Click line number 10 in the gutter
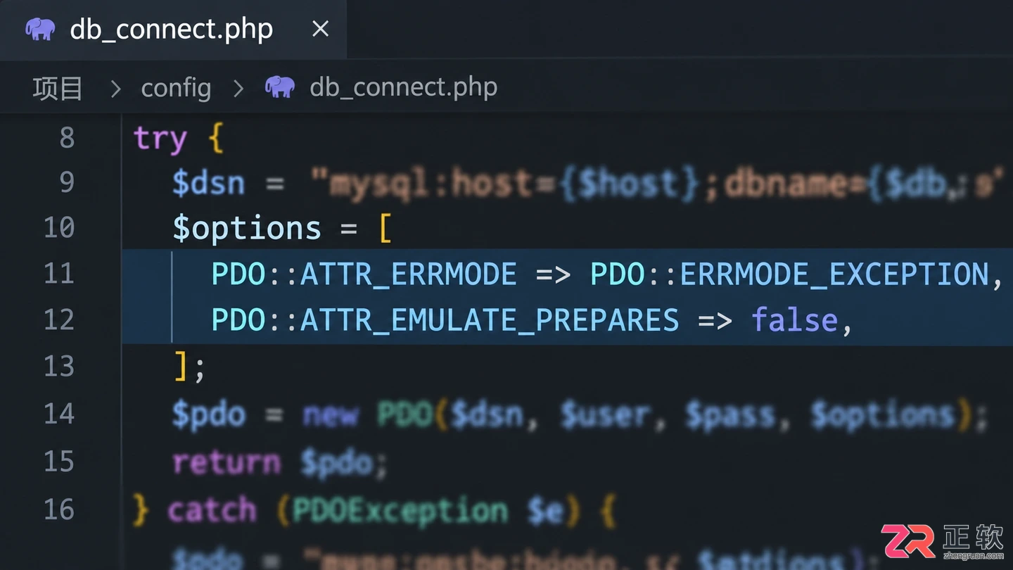The image size is (1013, 570). click(59, 228)
